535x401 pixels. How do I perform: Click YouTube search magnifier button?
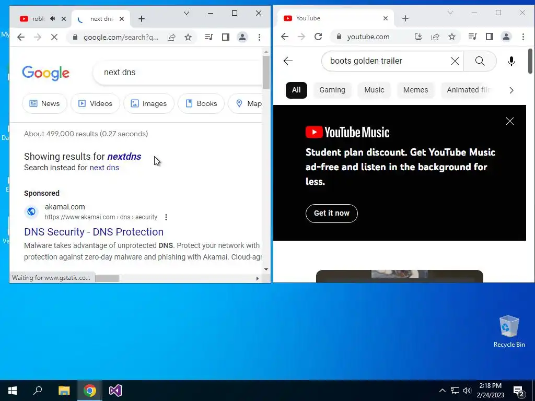pos(480,61)
